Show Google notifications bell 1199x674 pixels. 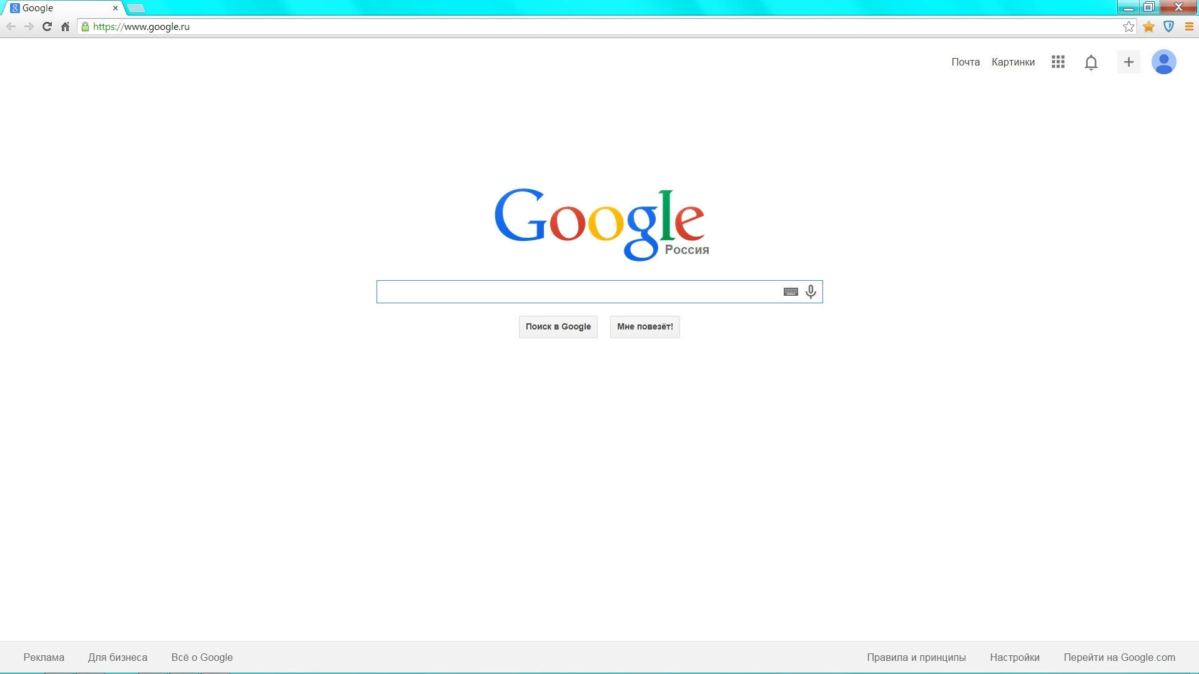1091,62
